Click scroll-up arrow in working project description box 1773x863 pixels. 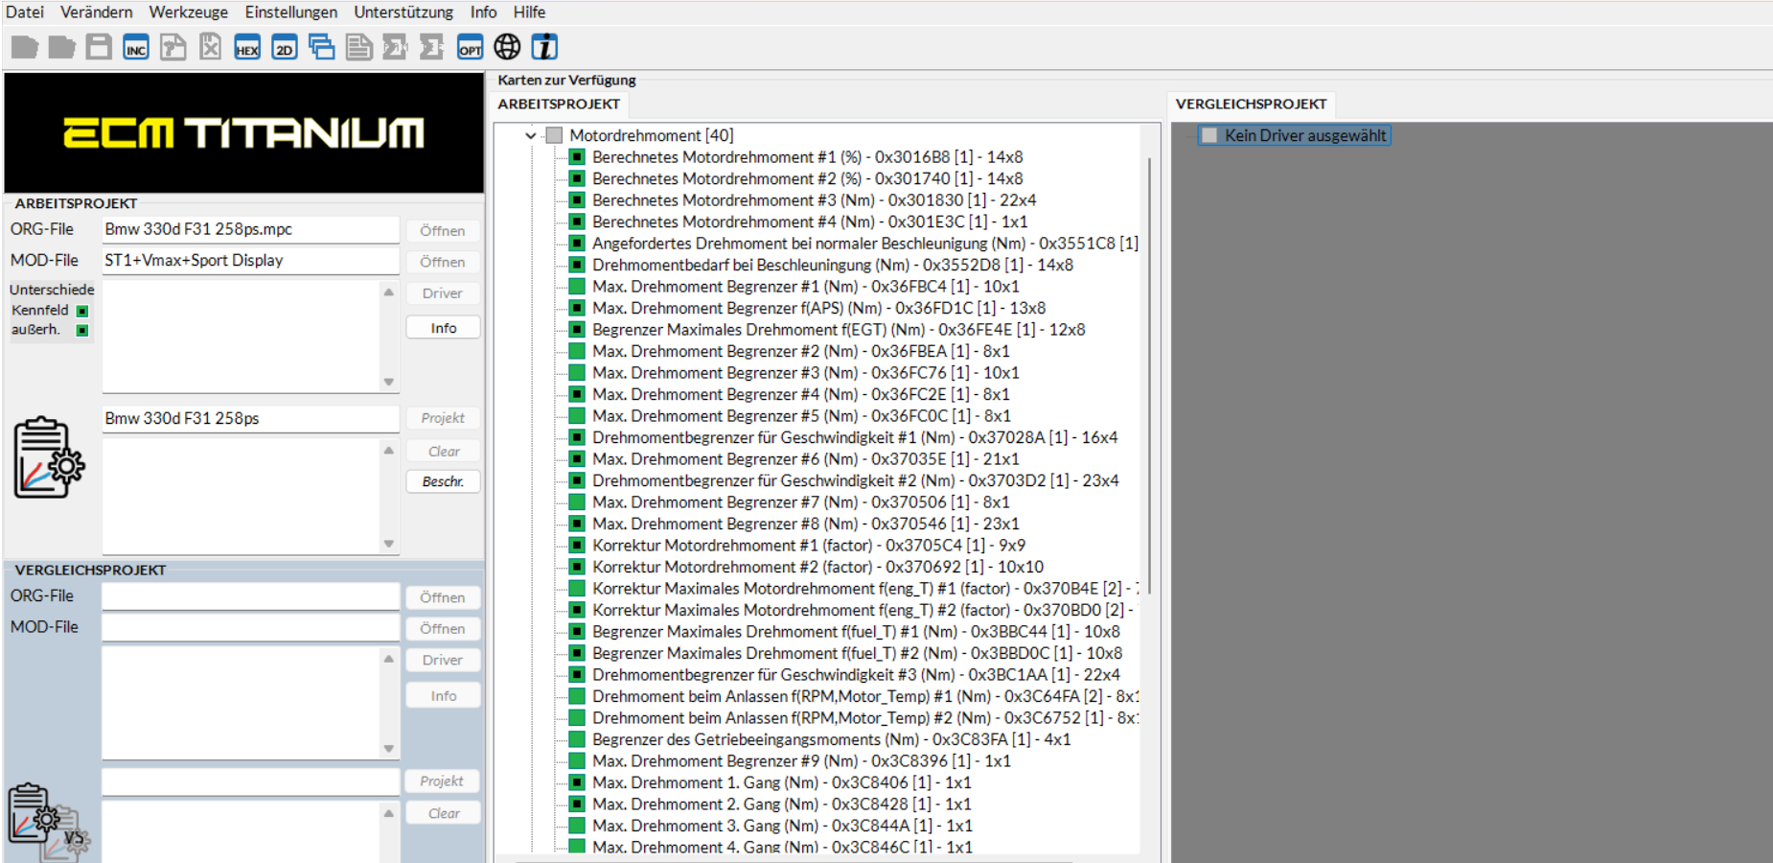[x=388, y=451]
